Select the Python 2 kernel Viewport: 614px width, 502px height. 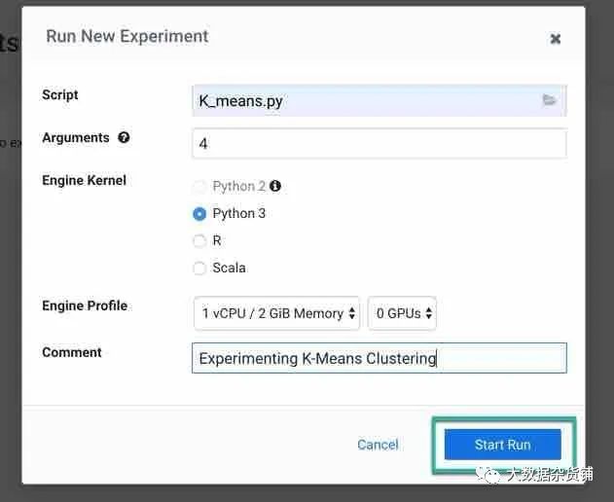[199, 187]
